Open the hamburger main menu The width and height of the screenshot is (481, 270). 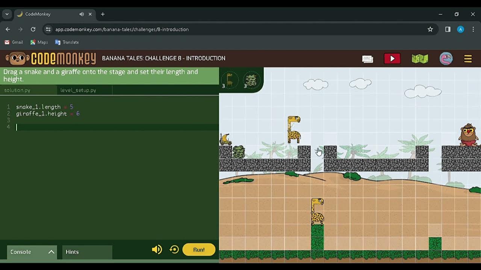468,59
